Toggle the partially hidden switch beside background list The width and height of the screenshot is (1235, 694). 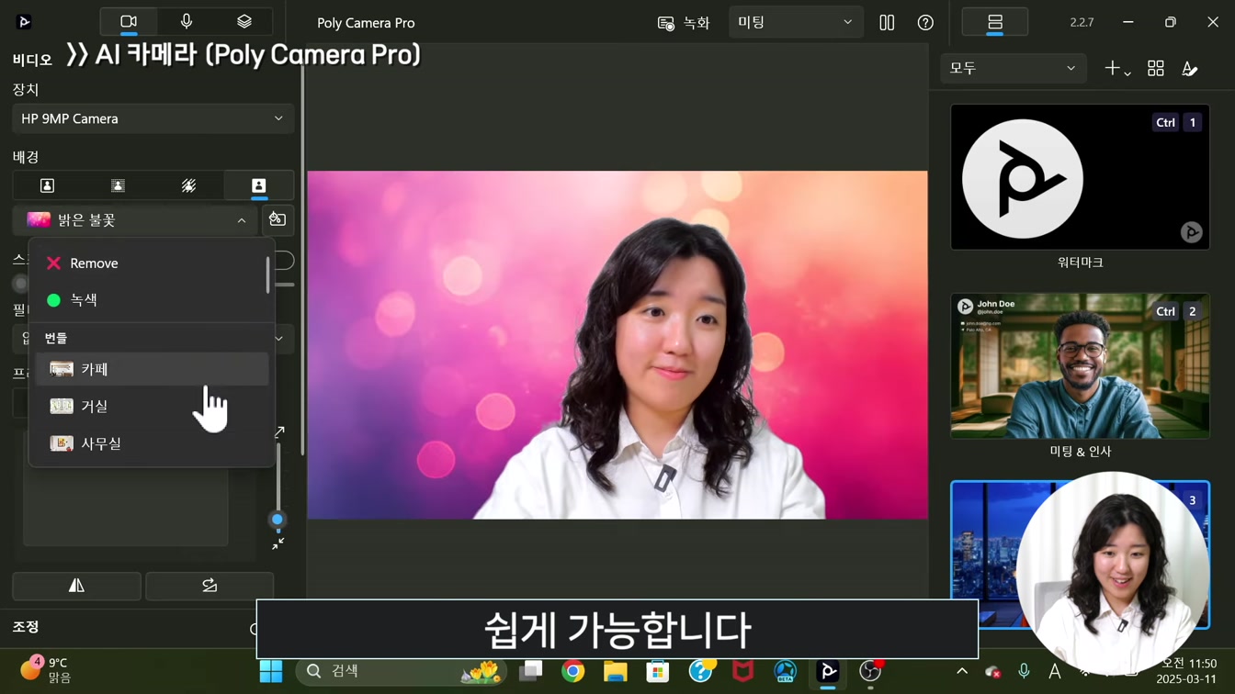(x=284, y=261)
